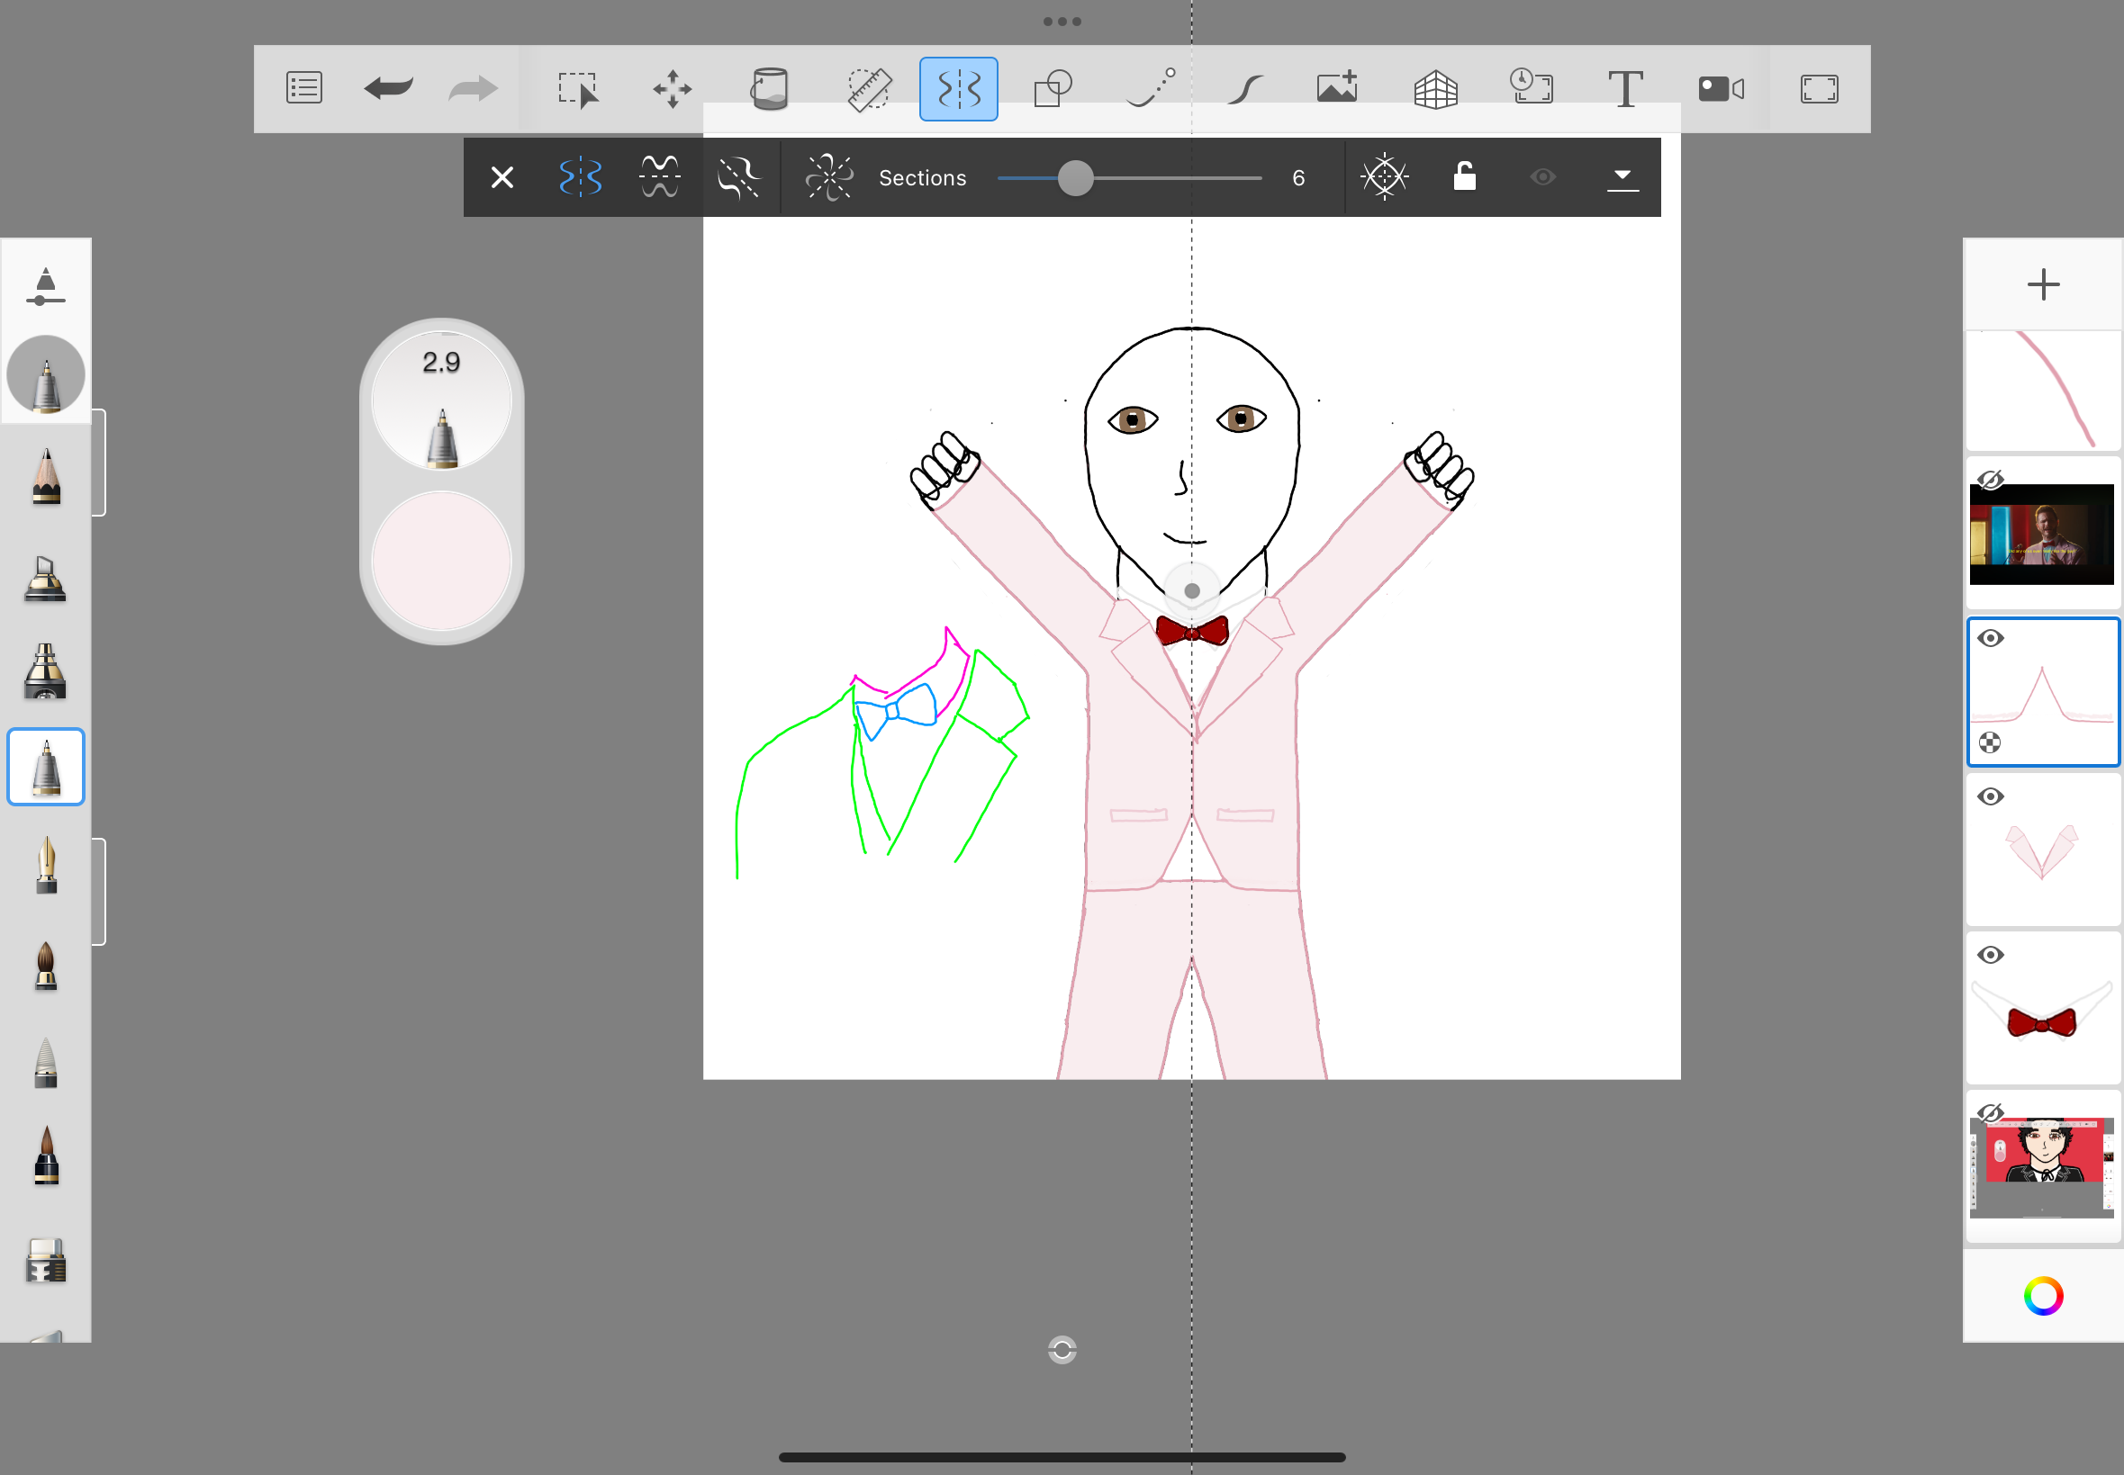
Task: Add a new layer
Action: (x=2043, y=283)
